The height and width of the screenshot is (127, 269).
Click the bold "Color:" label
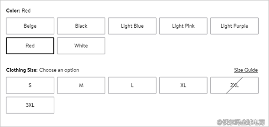coord(13,11)
